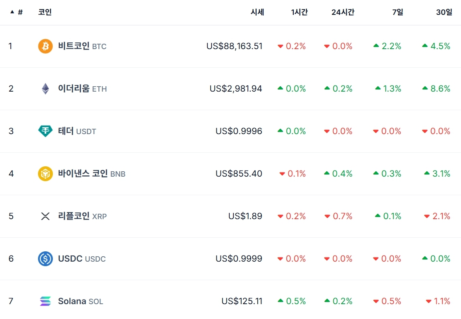Click the XRP logo icon

45,216
